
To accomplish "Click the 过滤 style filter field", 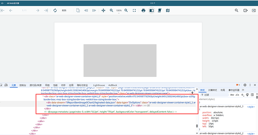I will coord(215,95).
